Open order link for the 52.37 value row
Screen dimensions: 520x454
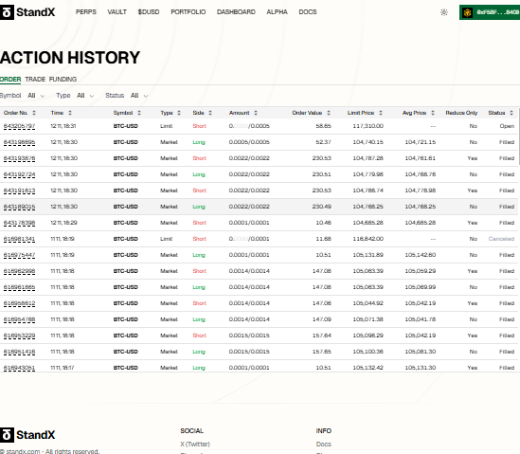tap(19, 142)
